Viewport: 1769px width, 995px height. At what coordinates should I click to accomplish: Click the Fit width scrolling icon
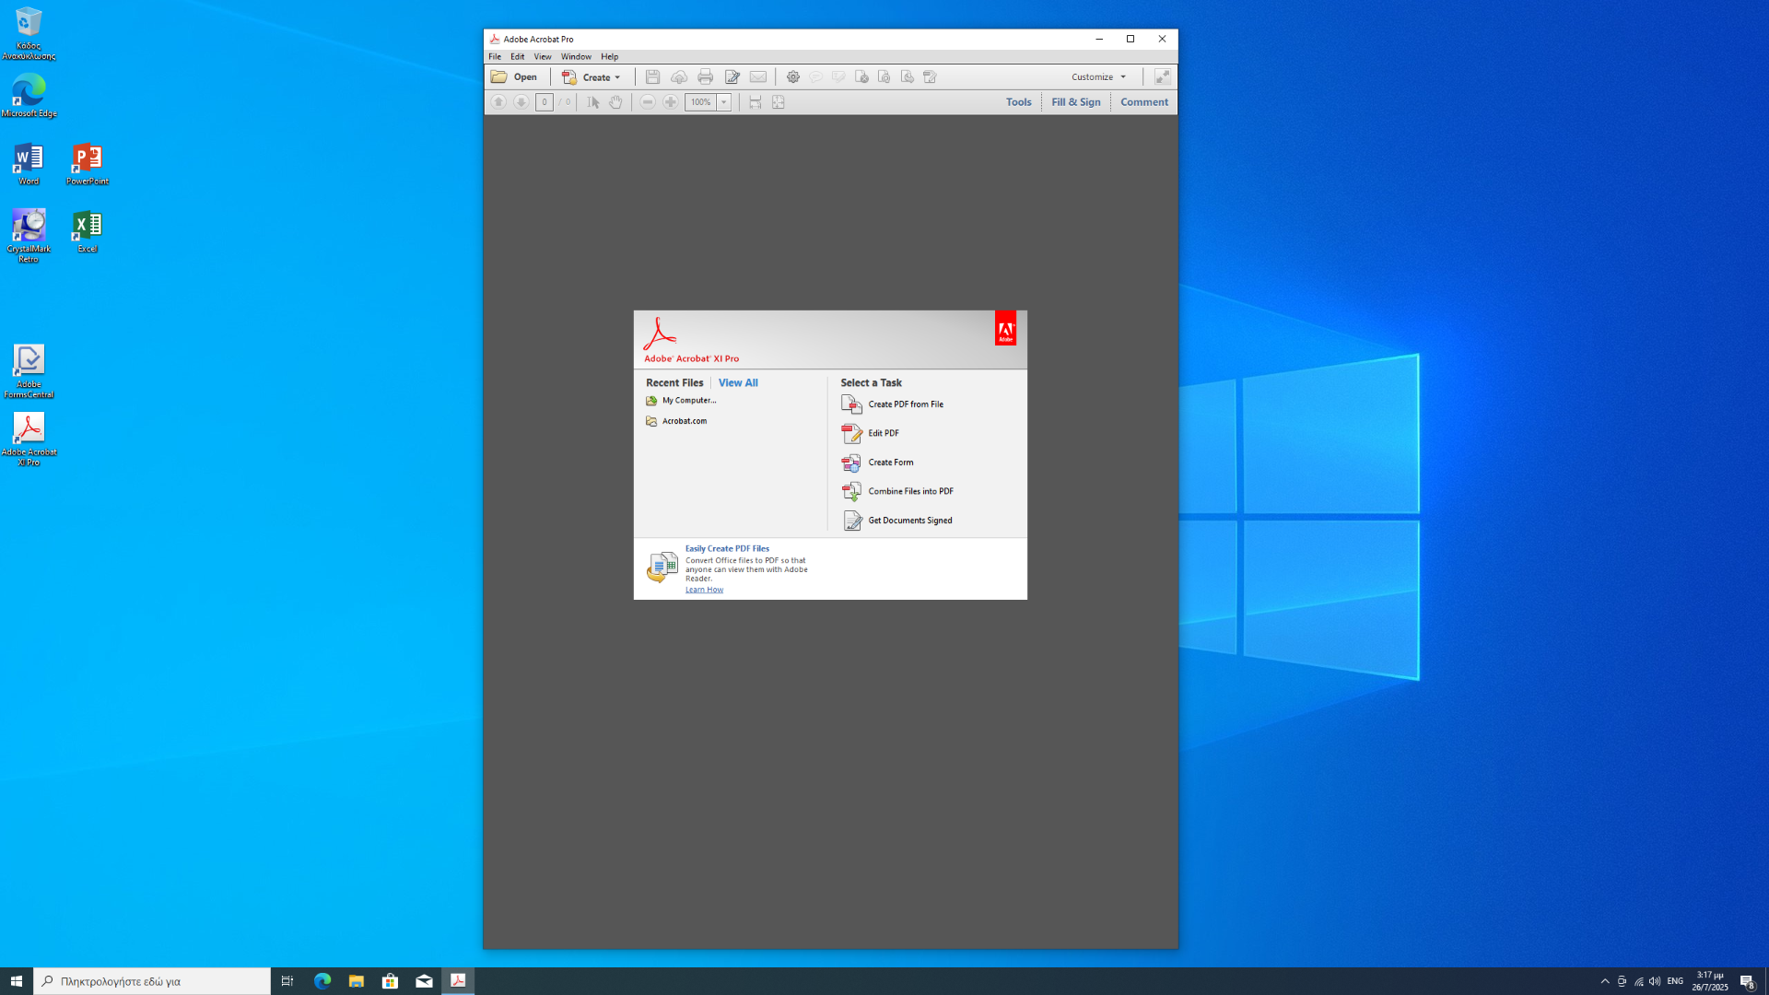756,102
